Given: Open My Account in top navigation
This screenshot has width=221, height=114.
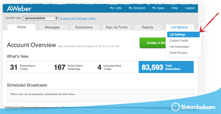Looking at the screenshot, I should point(137,8).
